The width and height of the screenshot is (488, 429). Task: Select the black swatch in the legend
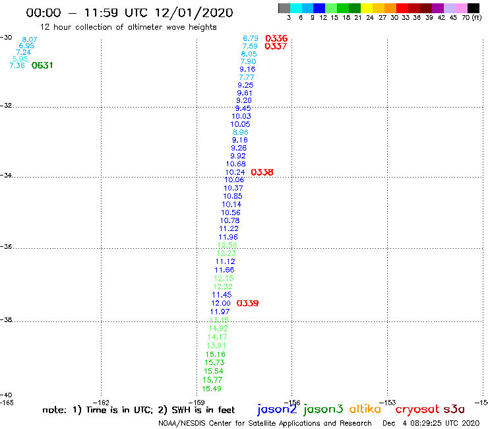point(473,8)
